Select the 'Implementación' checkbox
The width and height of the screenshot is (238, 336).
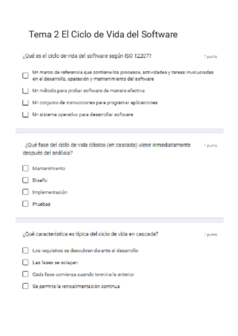[25, 192]
